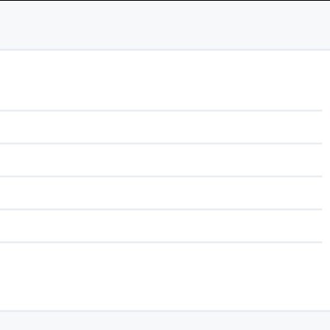Select the first tall empty row
Screen dimensions: 330x330
(x=161, y=80)
